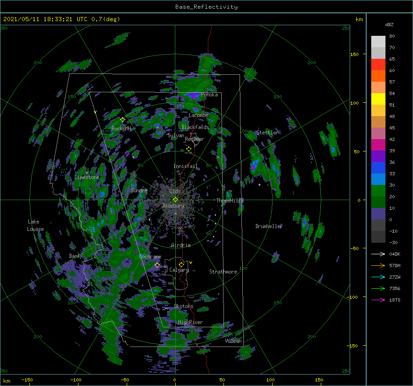This screenshot has height=386, width=413.
Task: Click the Stettler city label
Action: (268, 133)
